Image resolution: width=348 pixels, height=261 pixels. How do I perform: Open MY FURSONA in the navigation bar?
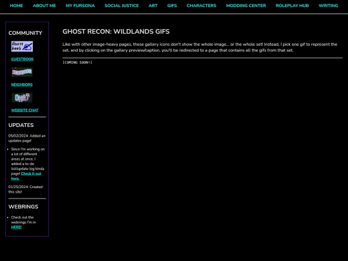pyautogui.click(x=80, y=6)
